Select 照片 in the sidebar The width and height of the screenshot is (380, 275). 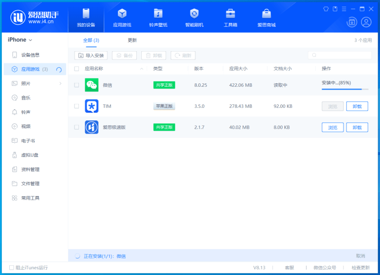(x=35, y=83)
